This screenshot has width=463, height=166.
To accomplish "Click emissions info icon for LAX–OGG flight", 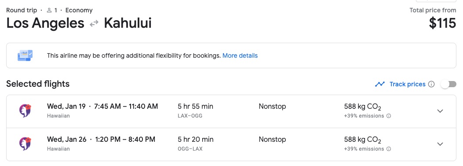I will click(389, 116).
